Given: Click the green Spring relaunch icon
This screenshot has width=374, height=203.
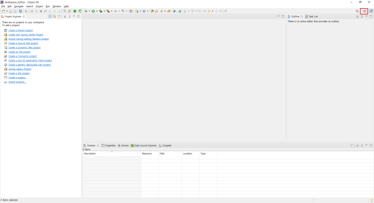Looking at the screenshot, I should tap(80, 11).
